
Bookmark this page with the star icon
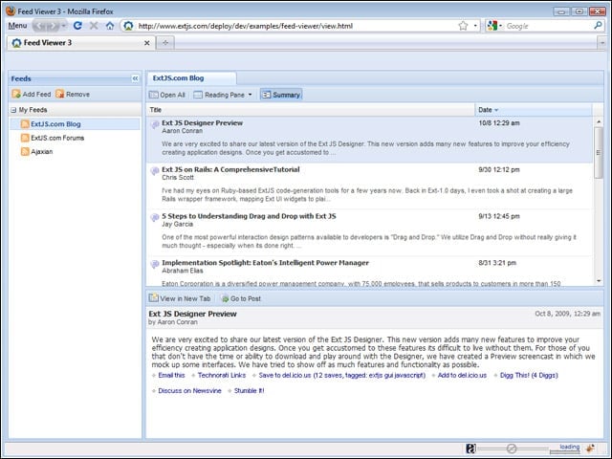click(463, 26)
